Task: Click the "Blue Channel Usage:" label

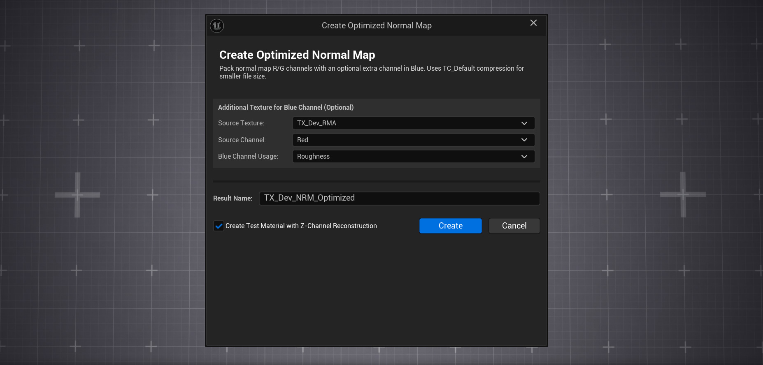Action: click(248, 156)
